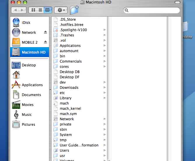Open Documents from the sidebar

pyautogui.click(x=30, y=95)
